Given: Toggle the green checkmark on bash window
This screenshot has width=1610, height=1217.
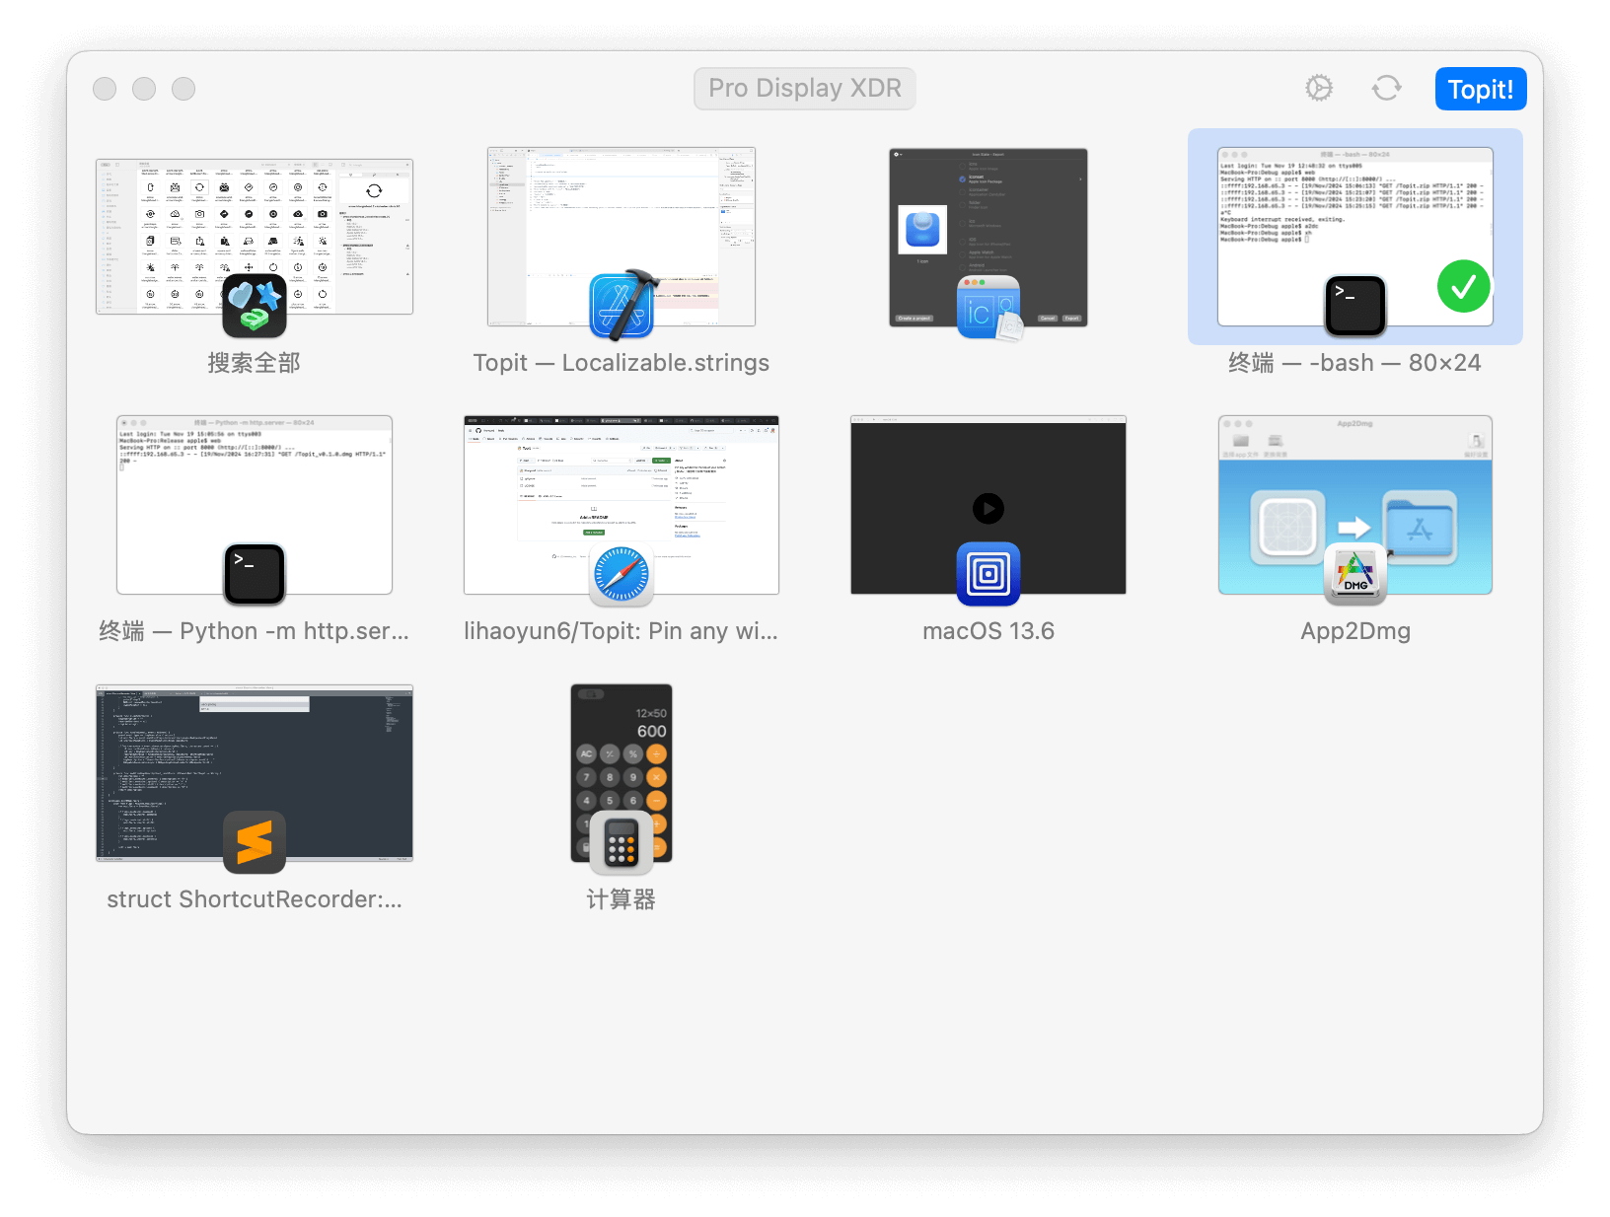Looking at the screenshot, I should (x=1464, y=286).
